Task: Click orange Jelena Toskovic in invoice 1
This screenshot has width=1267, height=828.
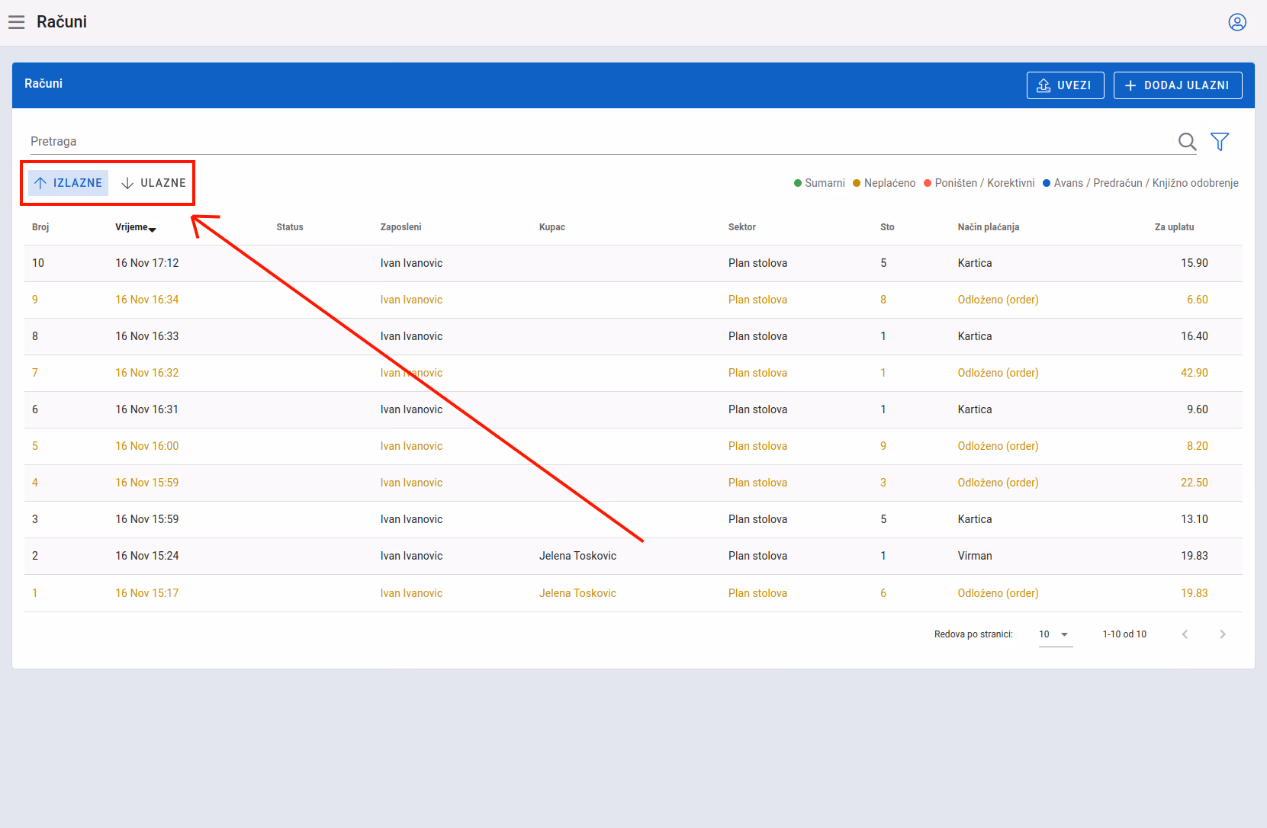Action: pyautogui.click(x=577, y=593)
